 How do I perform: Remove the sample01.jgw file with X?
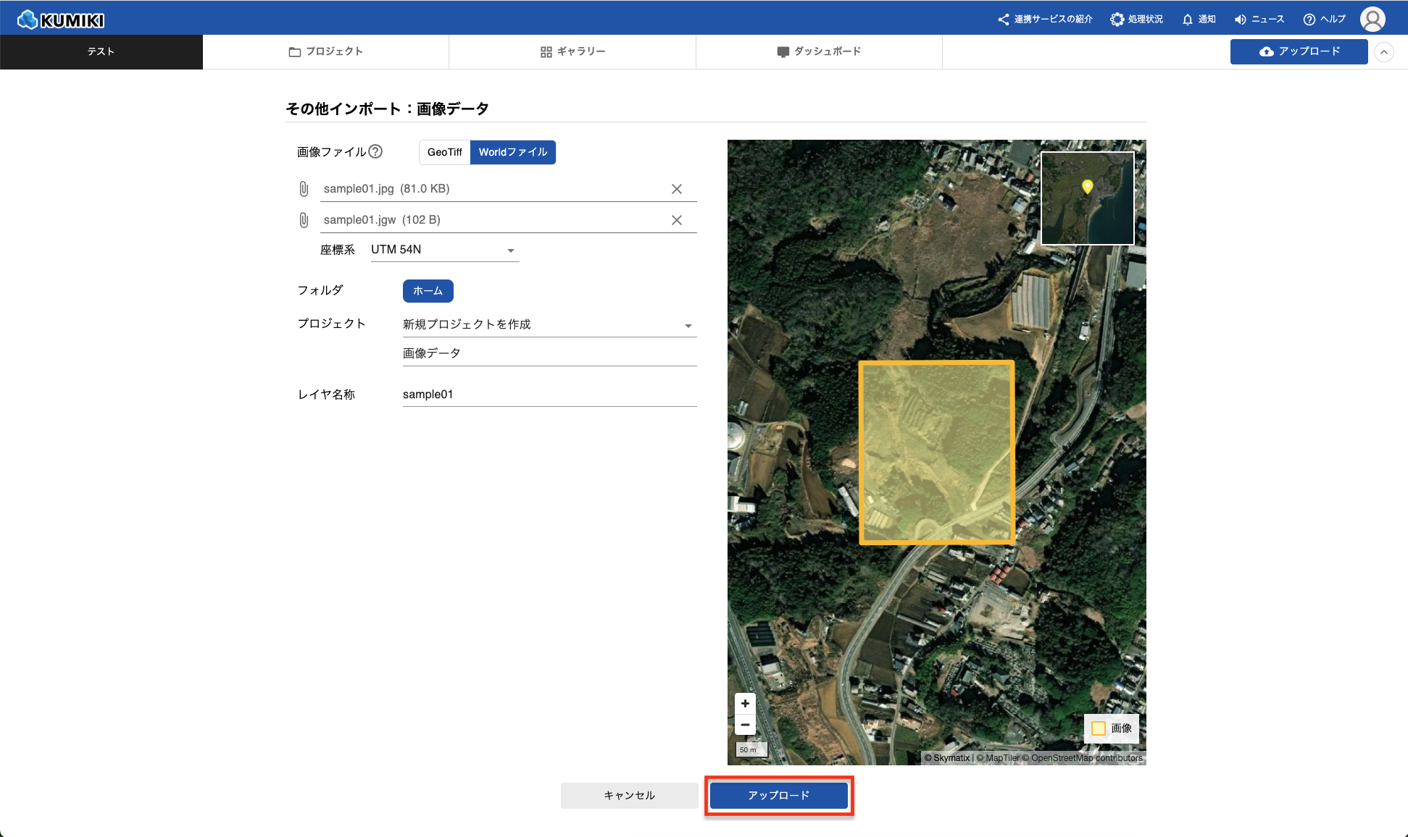click(677, 220)
